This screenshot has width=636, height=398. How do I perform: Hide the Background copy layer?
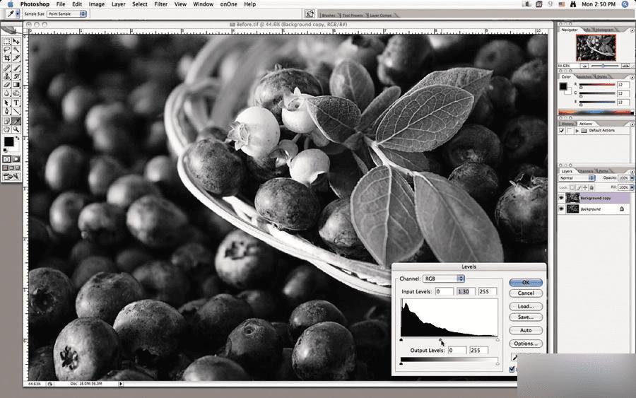point(561,197)
